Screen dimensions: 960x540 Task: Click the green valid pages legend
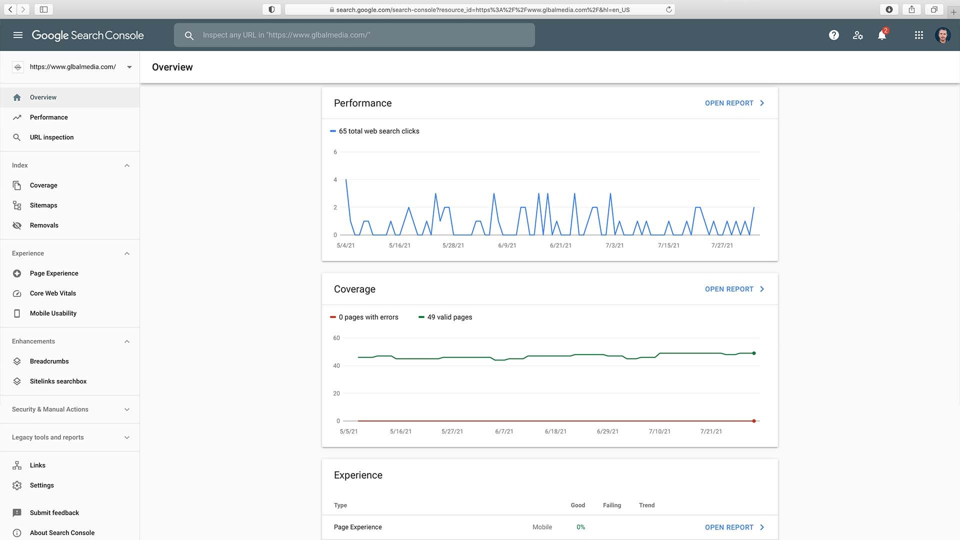pyautogui.click(x=445, y=317)
